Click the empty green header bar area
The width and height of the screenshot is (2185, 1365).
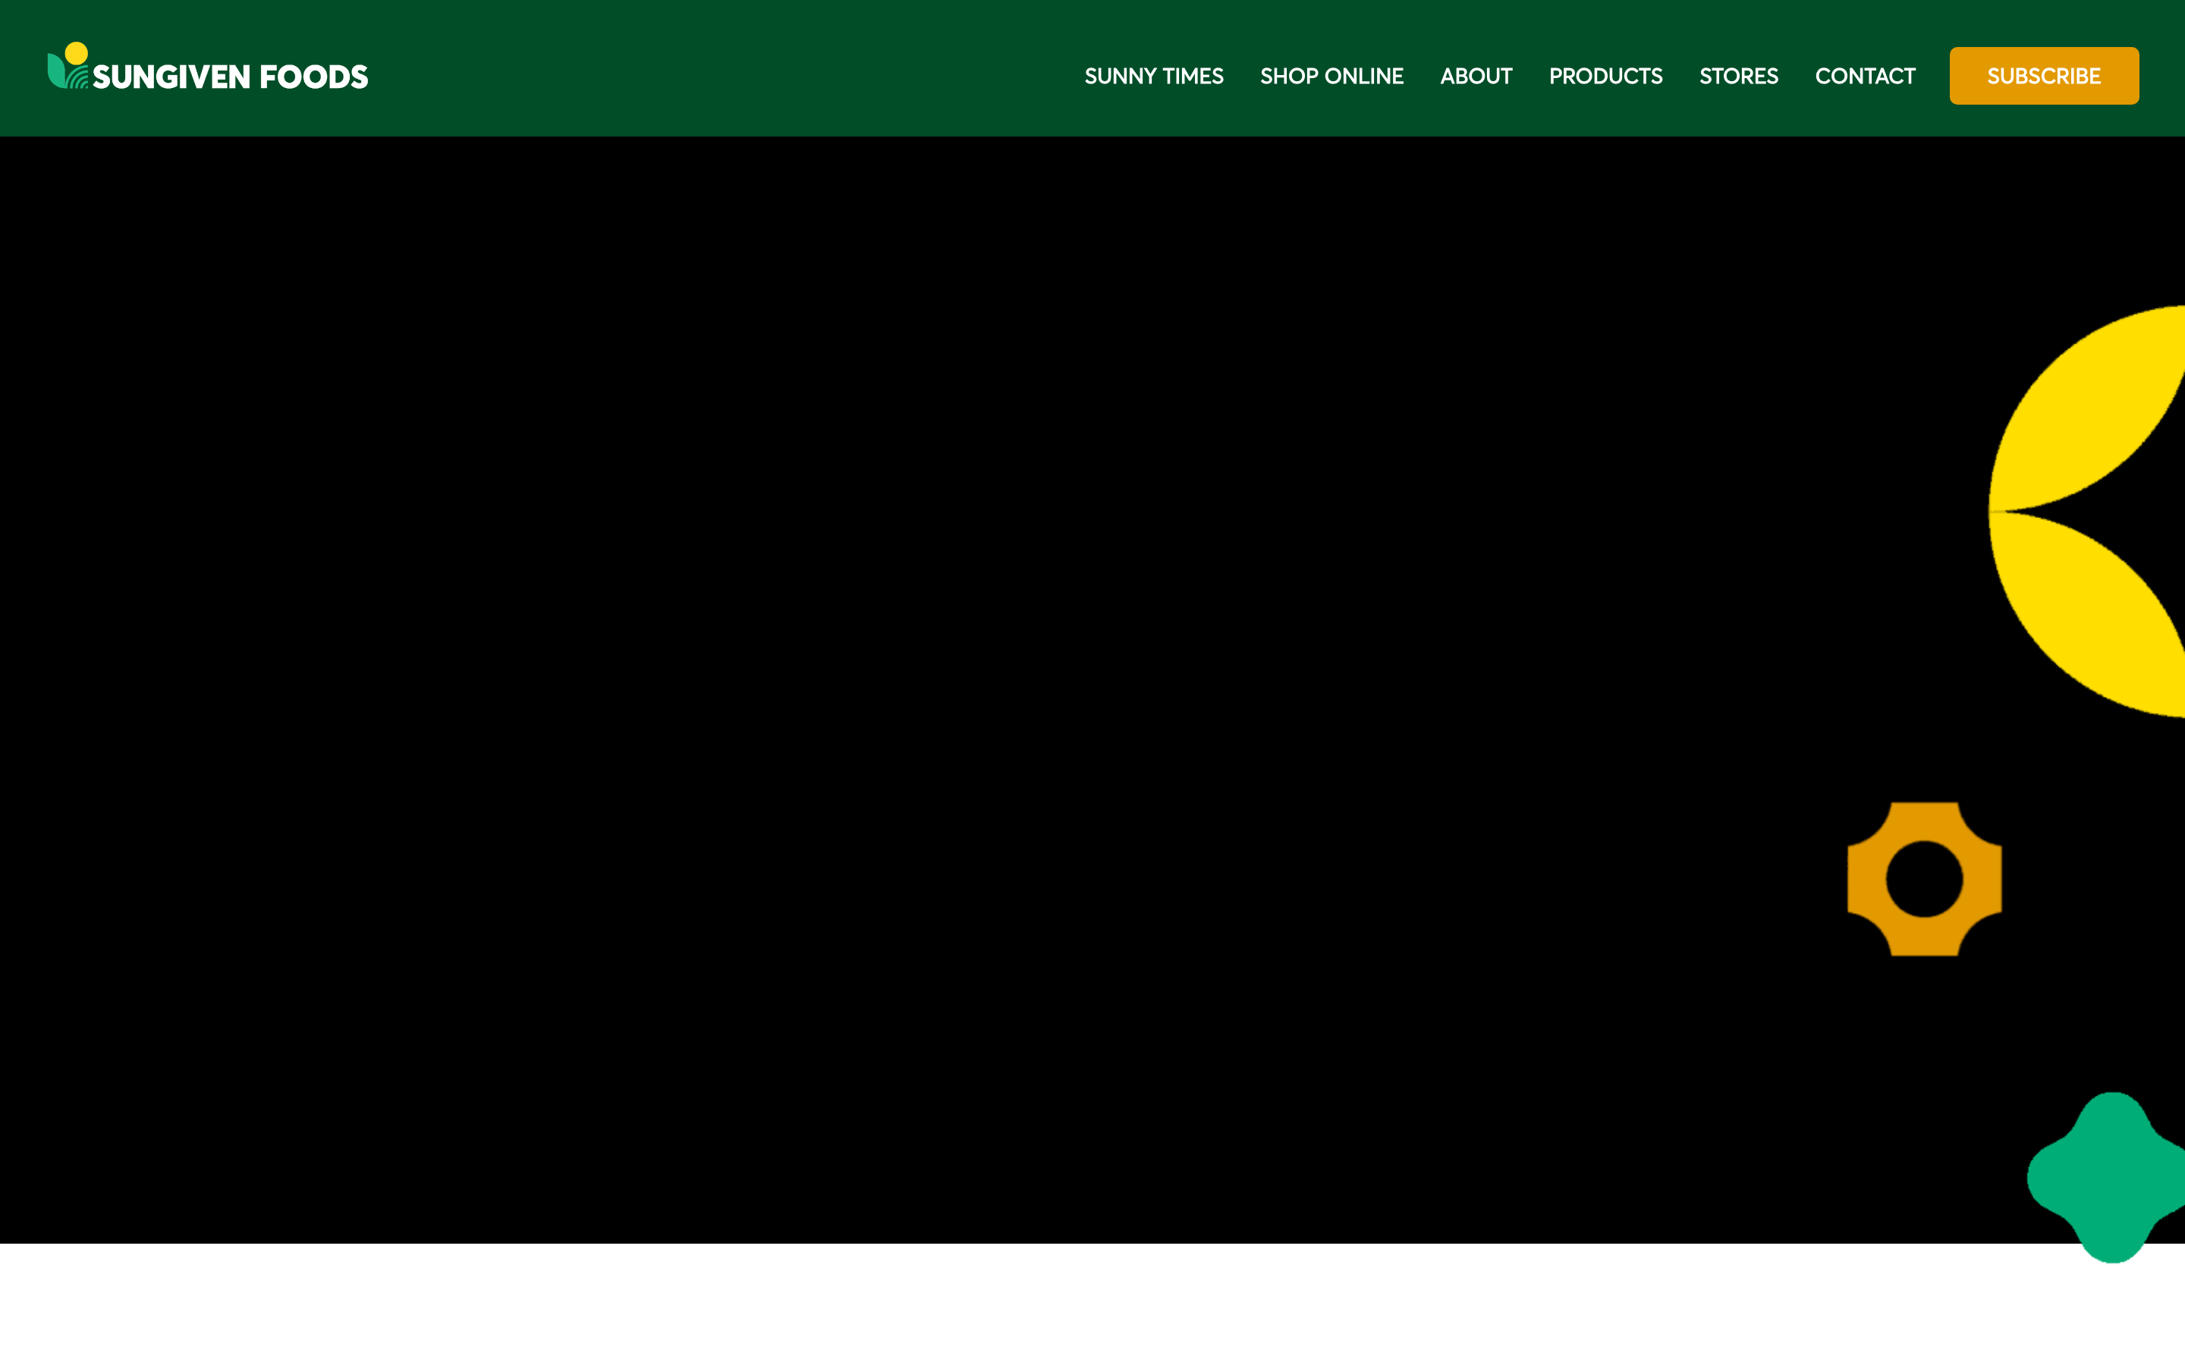[722, 67]
